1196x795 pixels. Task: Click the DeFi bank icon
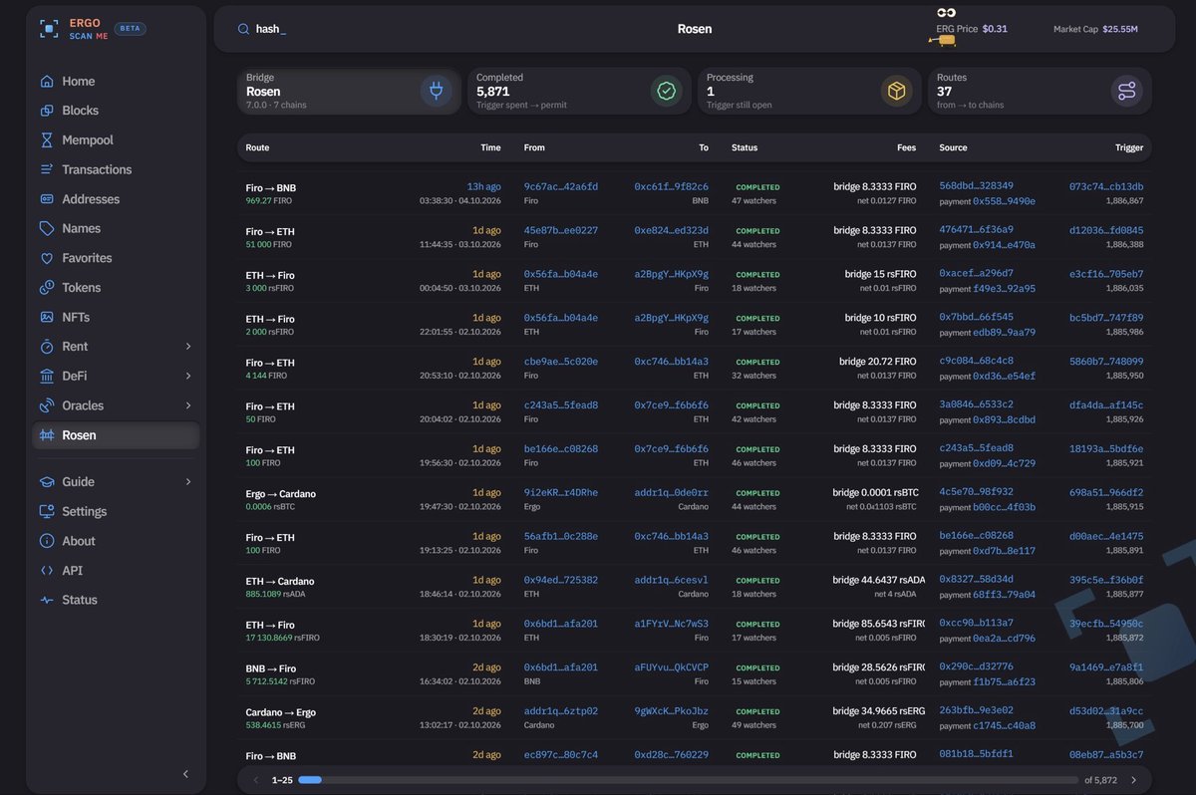click(x=46, y=376)
